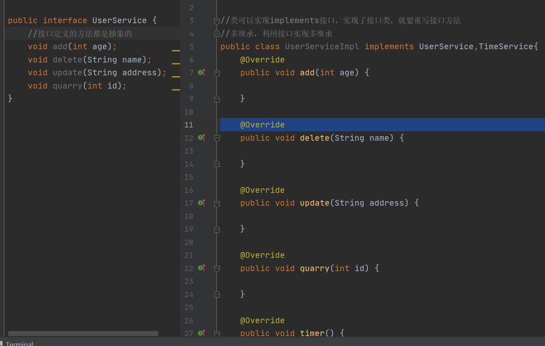The height and width of the screenshot is (346, 545).
Task: Click the warning stripe mark beside void quarry(int id)
Action: point(176,89)
